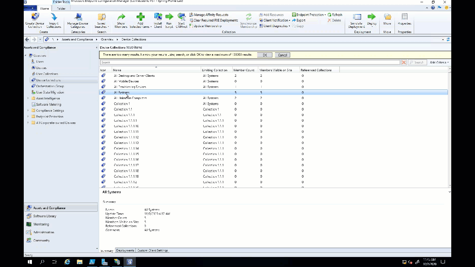Click the Windows Start button
Screen dimensions: 475x267
(x=30, y=262)
